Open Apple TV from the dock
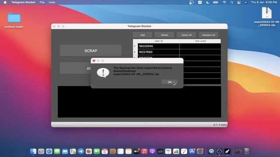Image resolution: width=280 pixels, height=157 pixels. (136, 151)
